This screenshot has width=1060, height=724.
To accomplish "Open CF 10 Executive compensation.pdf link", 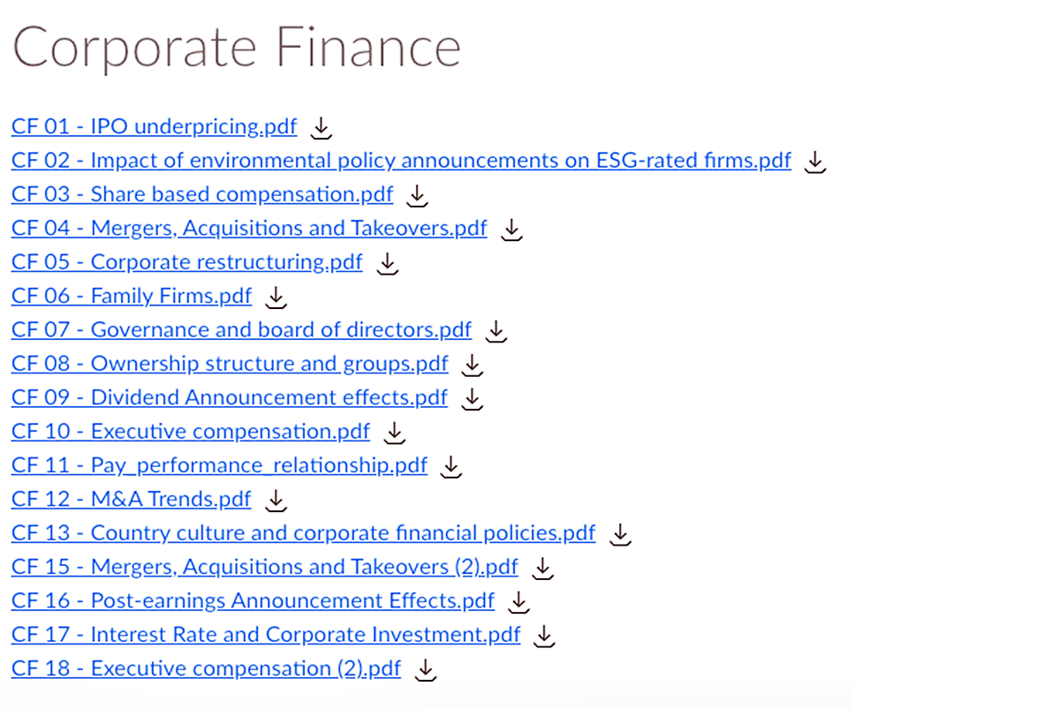I will pyautogui.click(x=191, y=432).
